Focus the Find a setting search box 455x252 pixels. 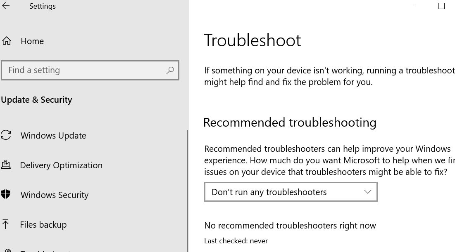[x=90, y=70]
